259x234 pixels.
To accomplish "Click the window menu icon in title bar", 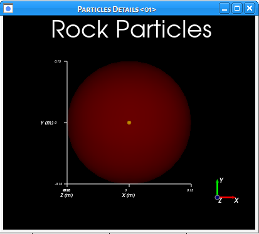I will (8, 9).
